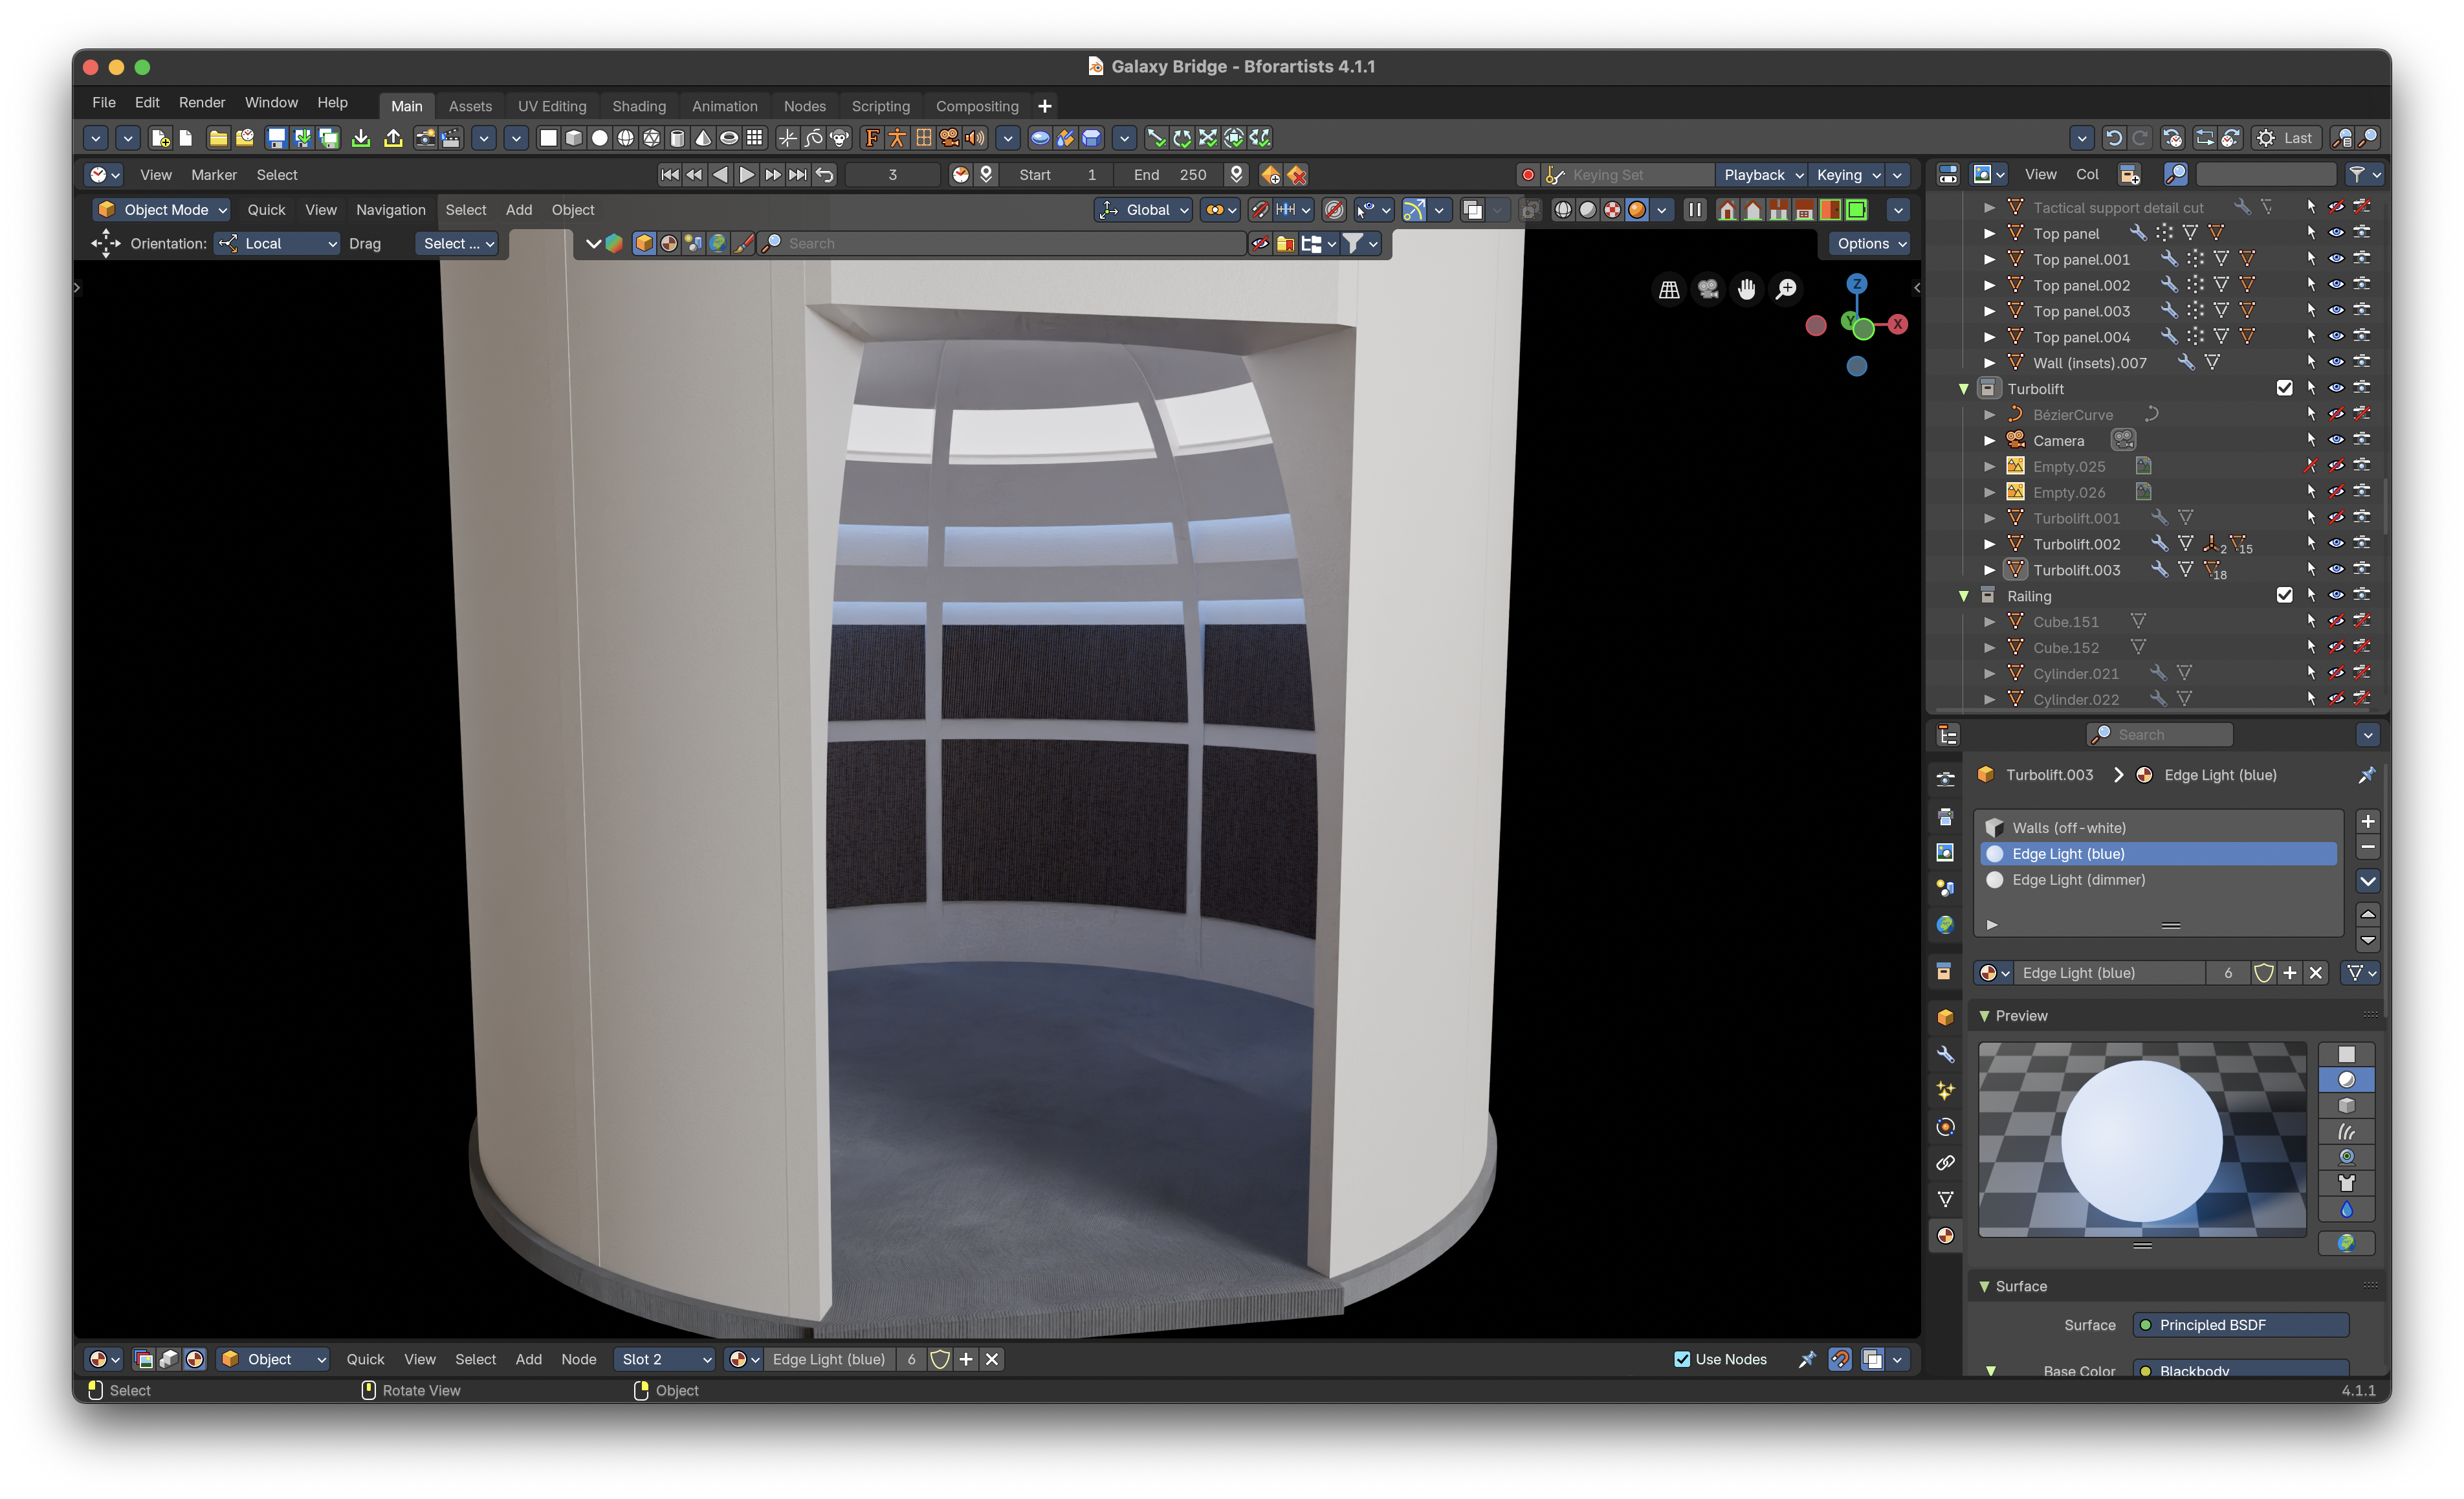Pin the properties editor context
Screen dimensions: 2464x1499
pyautogui.click(x=2366, y=775)
